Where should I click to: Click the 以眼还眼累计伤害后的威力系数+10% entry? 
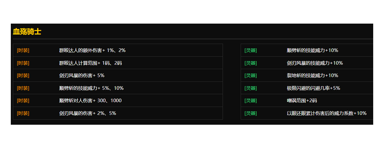[326, 113]
